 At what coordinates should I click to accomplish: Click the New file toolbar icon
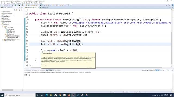(1, 5)
